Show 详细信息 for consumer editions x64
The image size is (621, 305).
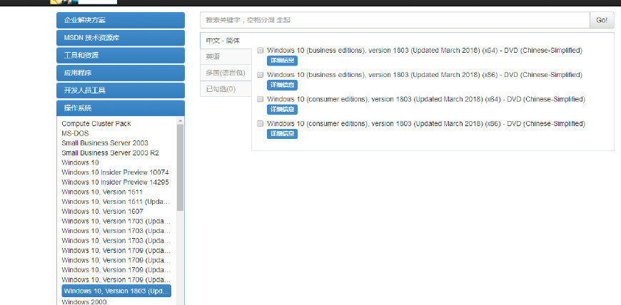coord(282,110)
